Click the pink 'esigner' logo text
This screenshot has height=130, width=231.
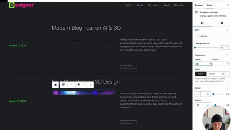tap(25, 5)
